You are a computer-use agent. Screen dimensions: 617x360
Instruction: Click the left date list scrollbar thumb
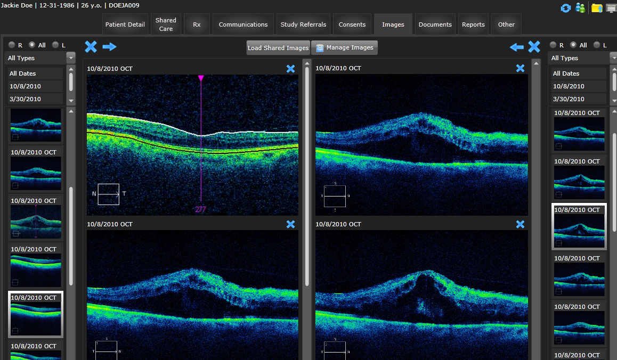coord(71,82)
